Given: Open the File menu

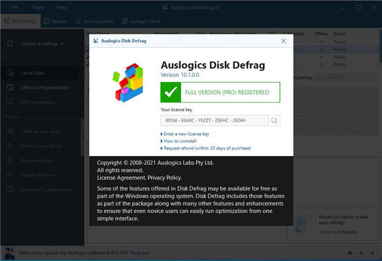Looking at the screenshot, I should tap(15, 7).
